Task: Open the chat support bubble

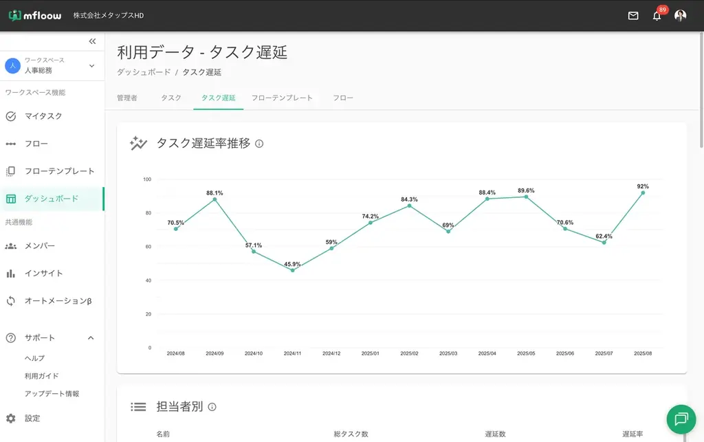Action: pyautogui.click(x=681, y=419)
